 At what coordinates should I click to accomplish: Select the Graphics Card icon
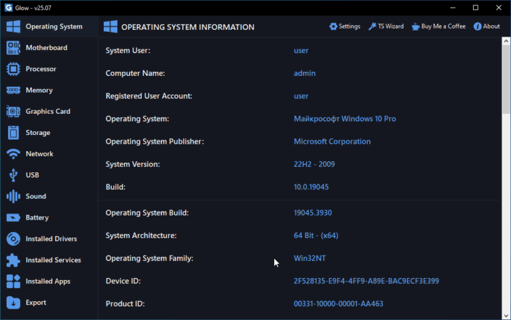point(13,112)
